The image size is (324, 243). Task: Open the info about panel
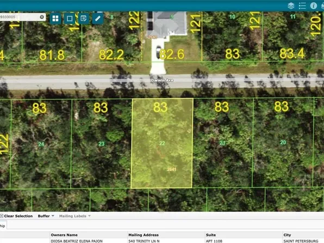[314, 6]
